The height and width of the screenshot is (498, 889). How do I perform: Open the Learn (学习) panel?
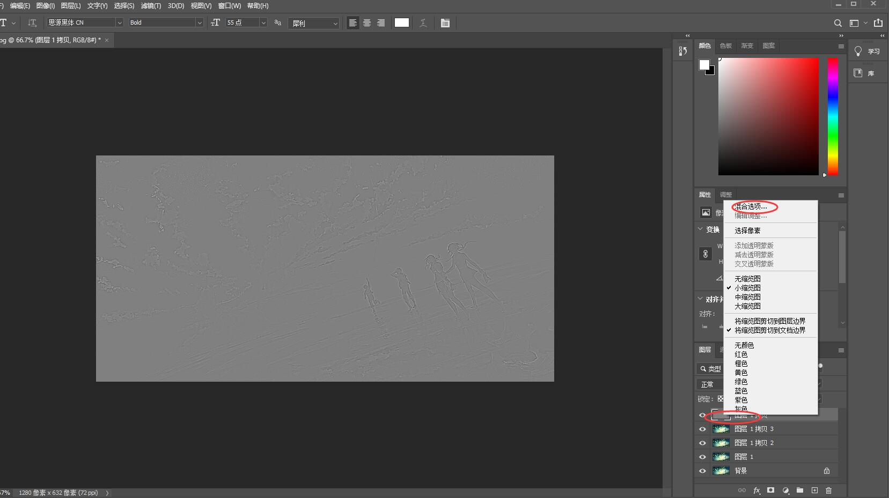tap(868, 51)
